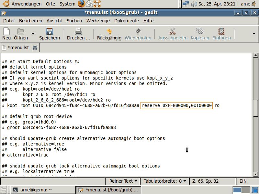Click '## default grub root device' line
Screen dimensions: 259x194
pos(37,116)
